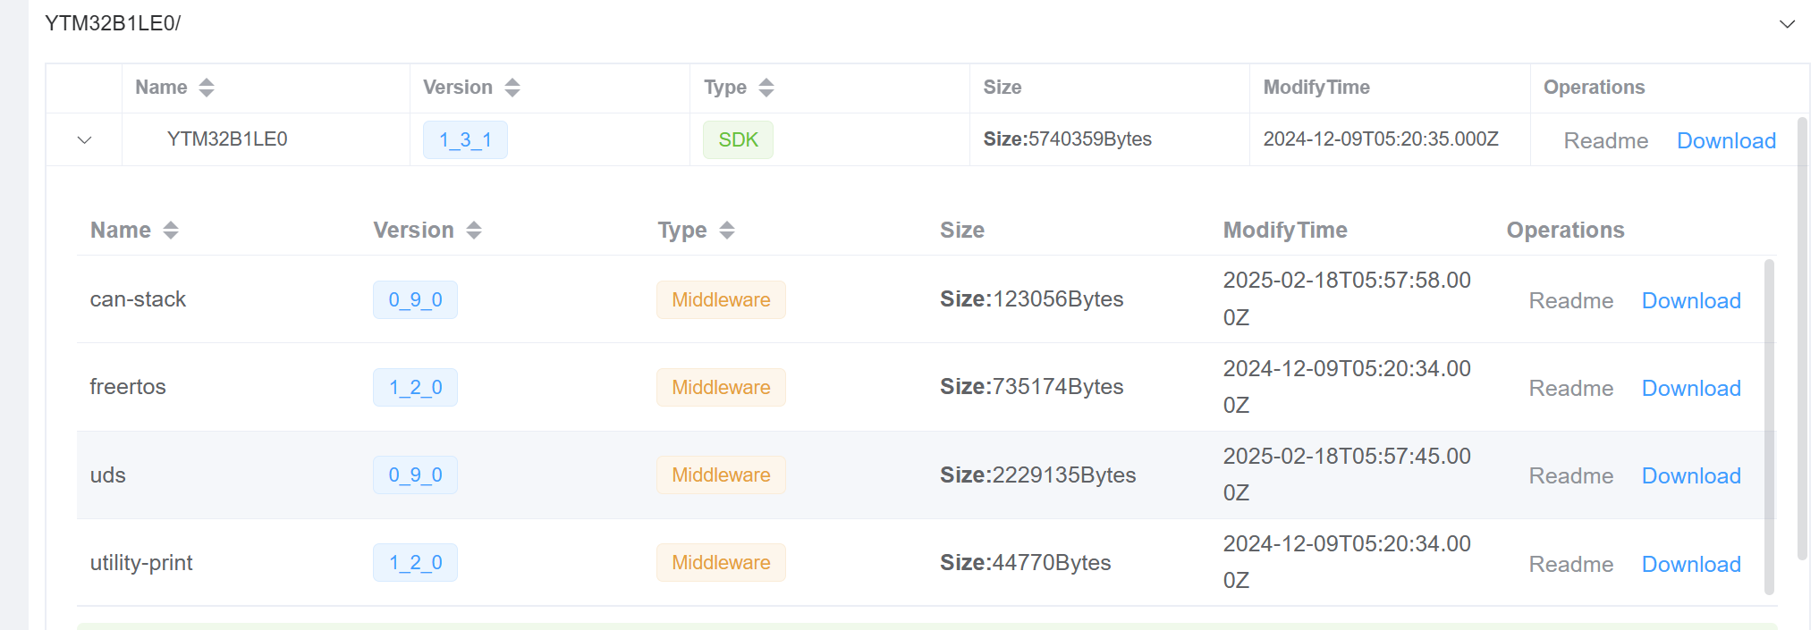Select the uds name cell
The image size is (1819, 630).
(x=107, y=475)
